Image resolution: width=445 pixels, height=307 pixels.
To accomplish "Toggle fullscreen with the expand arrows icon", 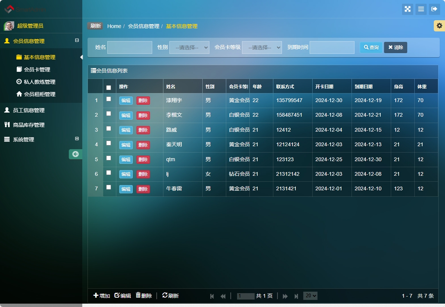I will click(408, 9).
